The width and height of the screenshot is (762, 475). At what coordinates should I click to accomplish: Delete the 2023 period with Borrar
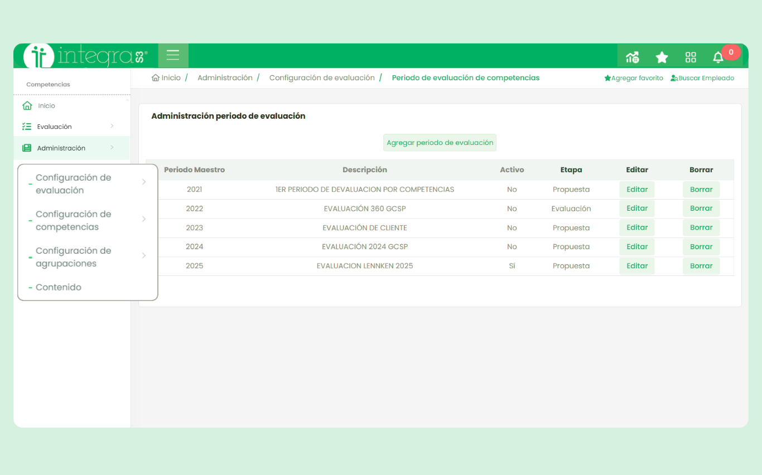tap(701, 227)
